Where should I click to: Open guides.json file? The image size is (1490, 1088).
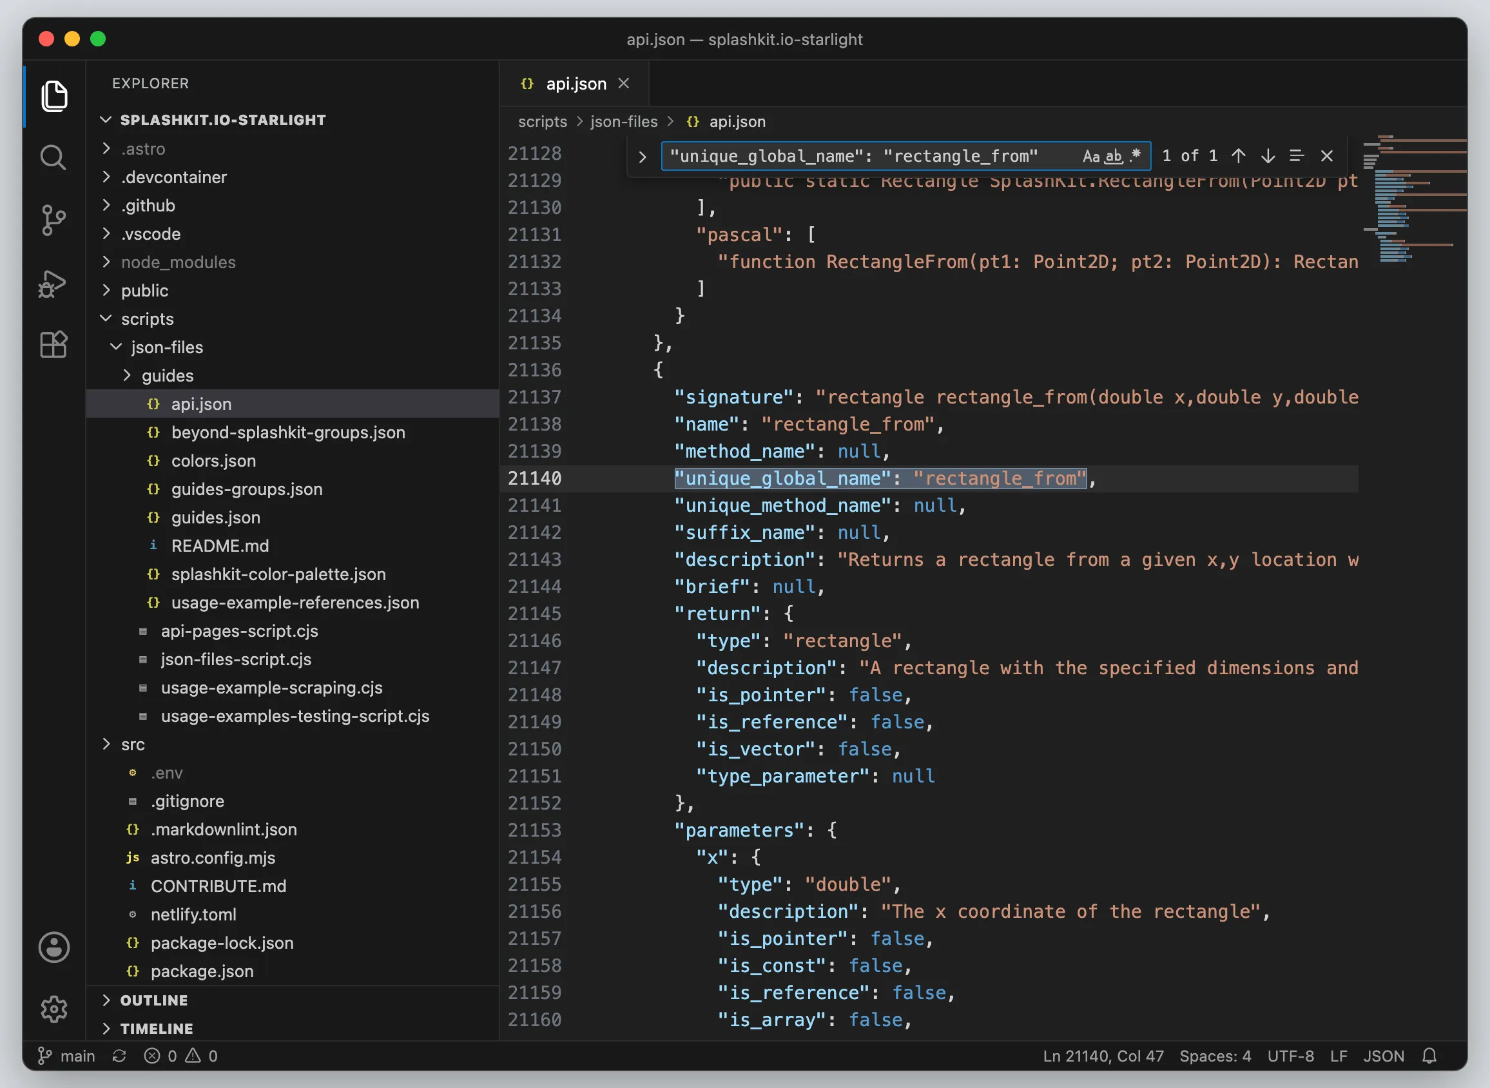click(293, 517)
